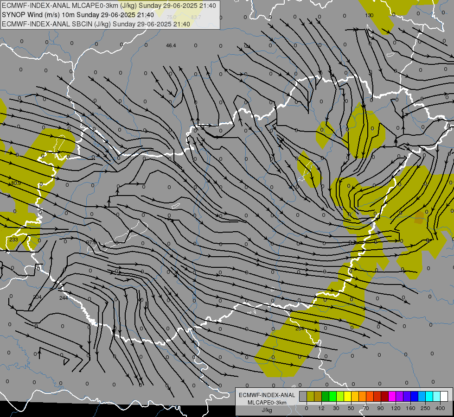
Task: Click the legend tick label 120
Action: pyautogui.click(x=396, y=408)
